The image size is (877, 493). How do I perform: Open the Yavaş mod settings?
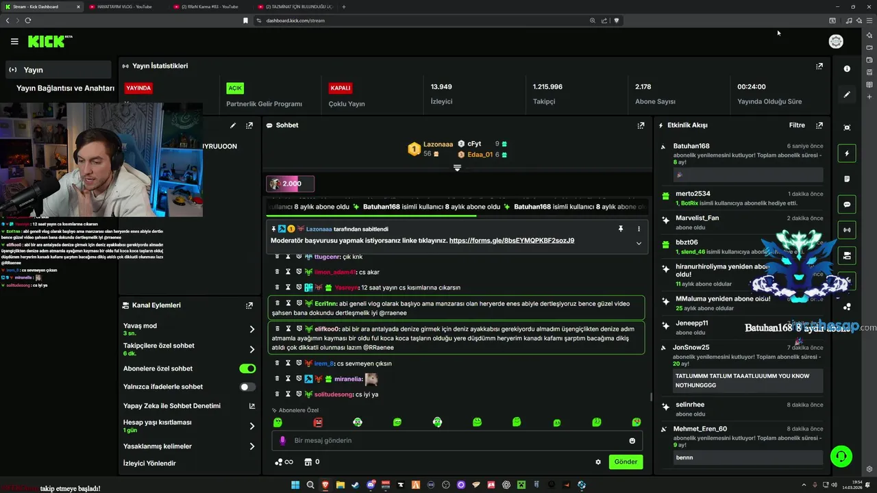[x=189, y=329]
